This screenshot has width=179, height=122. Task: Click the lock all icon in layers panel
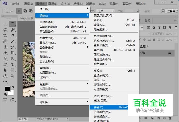(154, 40)
